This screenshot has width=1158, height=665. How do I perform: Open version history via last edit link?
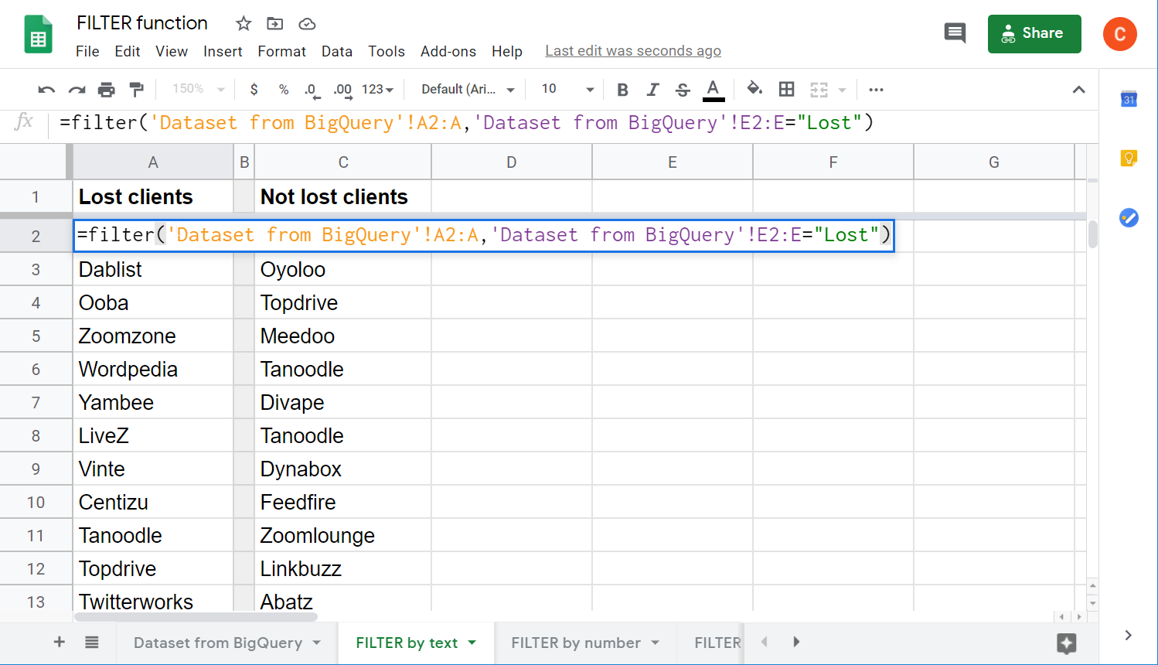[633, 50]
